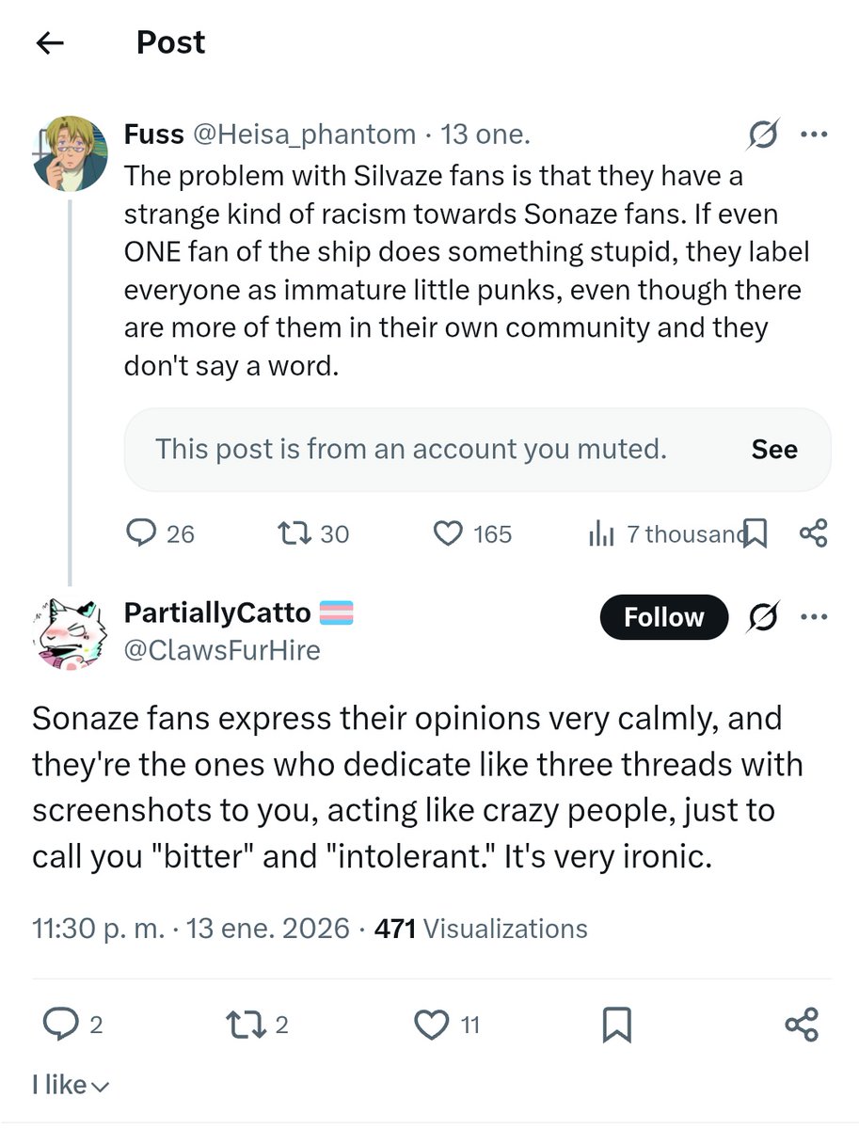Follow PartiallyCatto

663,617
